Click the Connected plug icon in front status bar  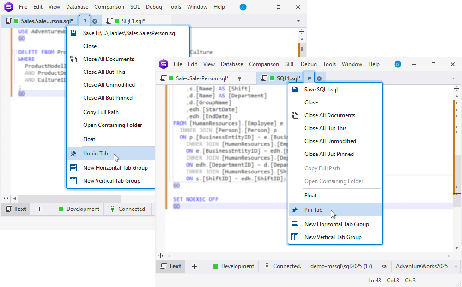(x=267, y=266)
